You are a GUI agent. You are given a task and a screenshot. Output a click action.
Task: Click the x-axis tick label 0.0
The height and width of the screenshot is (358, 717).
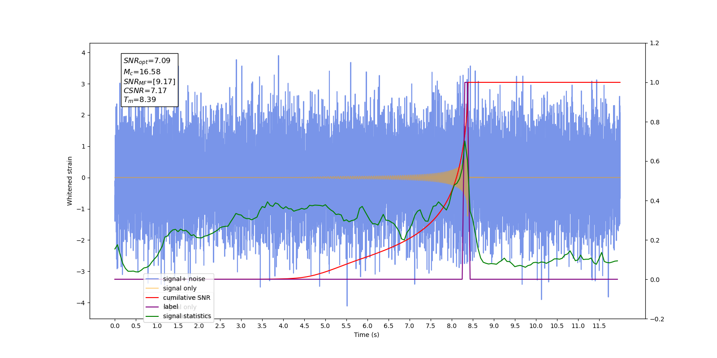pos(115,326)
